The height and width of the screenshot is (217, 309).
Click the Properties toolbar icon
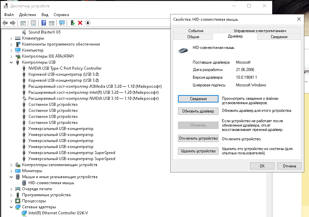[33, 23]
